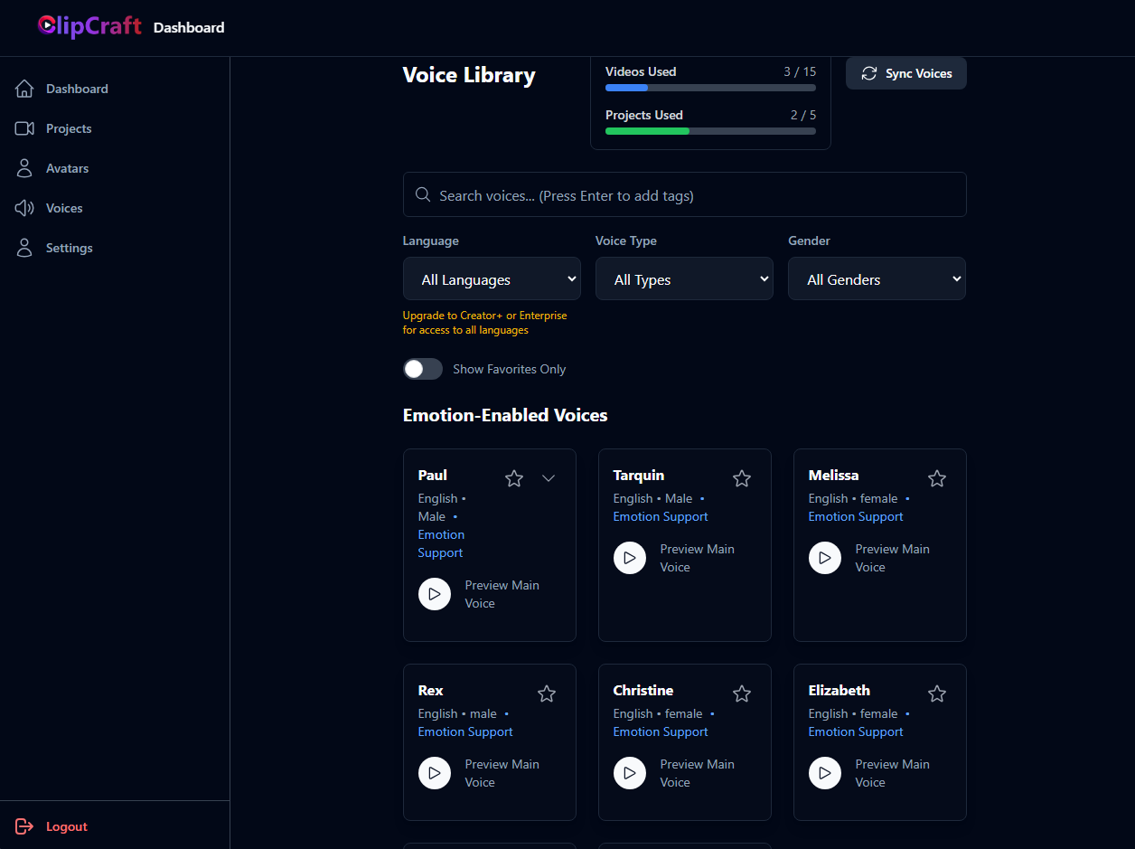Open the All Languages dropdown
Image resolution: width=1135 pixels, height=849 pixels.
click(492, 278)
